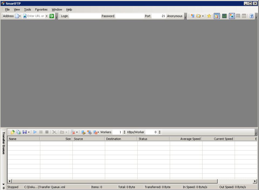This screenshot has height=190, width=259.
Task: Click the save transfer queue floppy icon
Action: pos(25,132)
